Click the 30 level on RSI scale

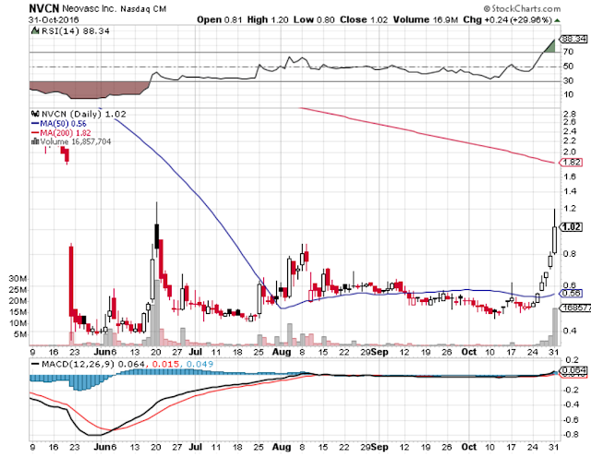tap(568, 80)
